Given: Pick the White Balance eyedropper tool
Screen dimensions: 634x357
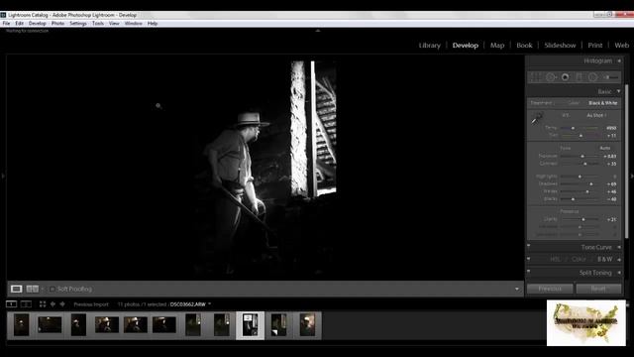Looking at the screenshot, I should click(537, 119).
